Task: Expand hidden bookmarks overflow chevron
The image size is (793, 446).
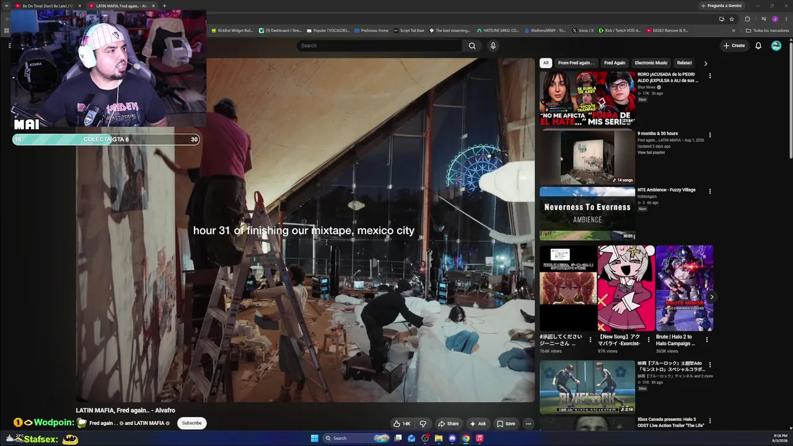Action: (x=734, y=30)
